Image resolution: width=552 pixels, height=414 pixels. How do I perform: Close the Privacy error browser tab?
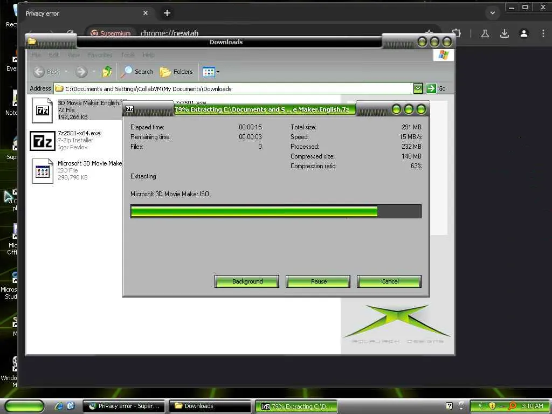click(x=146, y=13)
